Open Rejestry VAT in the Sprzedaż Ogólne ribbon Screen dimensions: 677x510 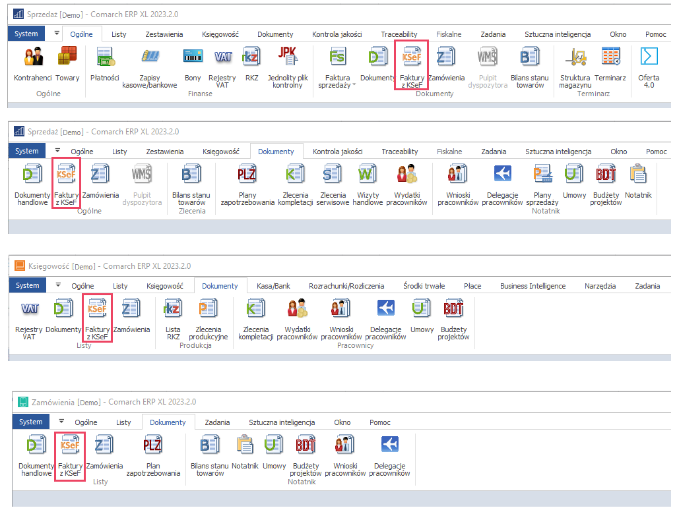tap(222, 68)
